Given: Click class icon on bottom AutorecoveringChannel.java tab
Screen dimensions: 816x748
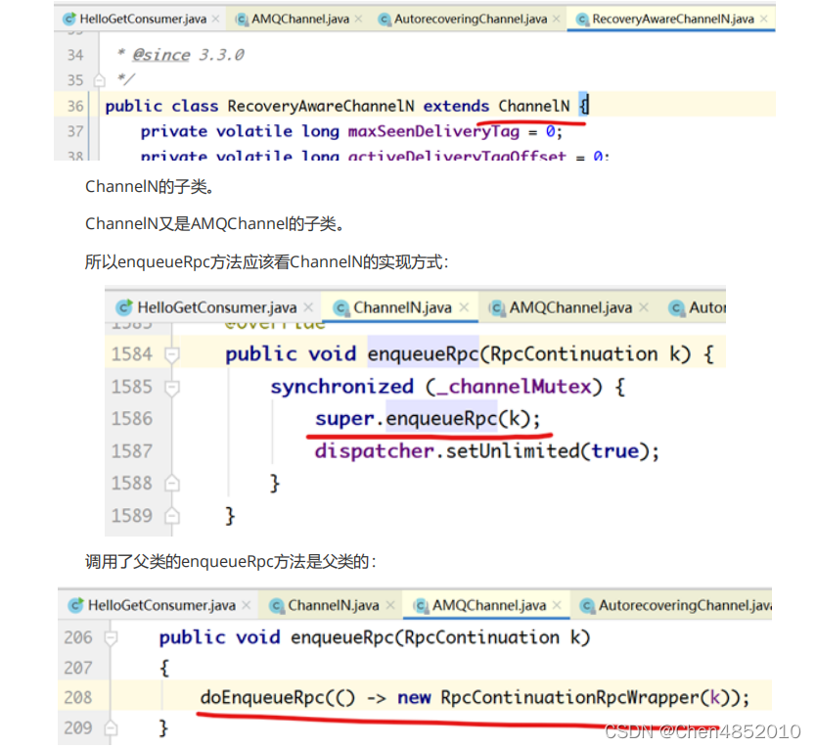Looking at the screenshot, I should click(586, 606).
